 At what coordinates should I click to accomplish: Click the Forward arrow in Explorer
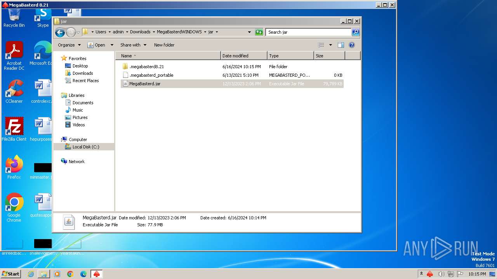click(x=71, y=32)
